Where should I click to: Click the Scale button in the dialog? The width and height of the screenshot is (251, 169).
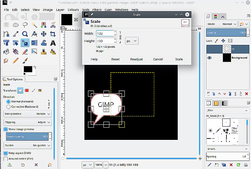pos(179,59)
